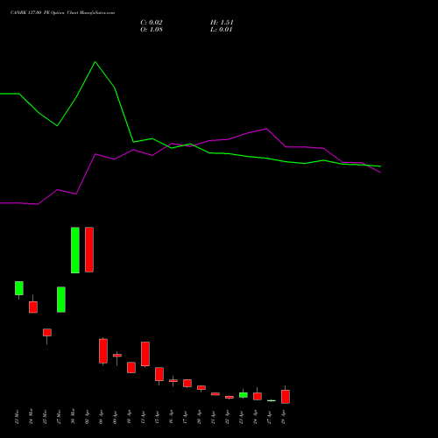
Task: Click the 13 Apr date label
Action: tap(143, 417)
